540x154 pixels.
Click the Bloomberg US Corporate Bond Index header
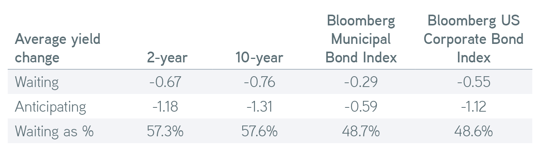click(473, 39)
